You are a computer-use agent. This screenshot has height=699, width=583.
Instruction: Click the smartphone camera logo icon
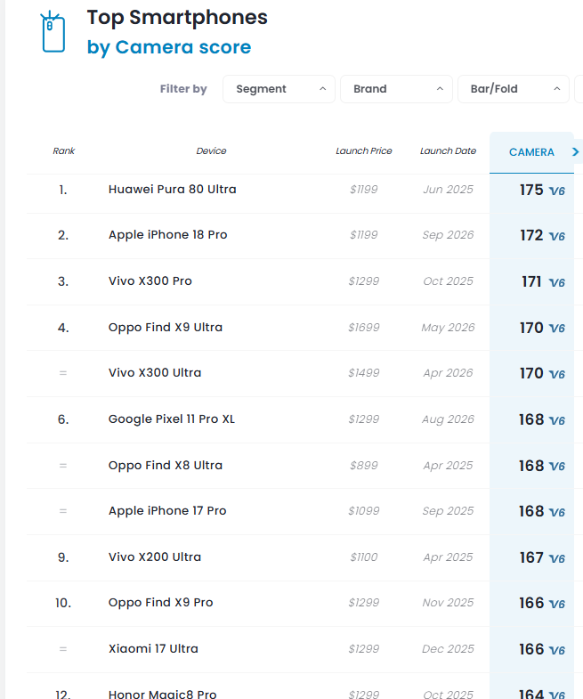[x=53, y=32]
